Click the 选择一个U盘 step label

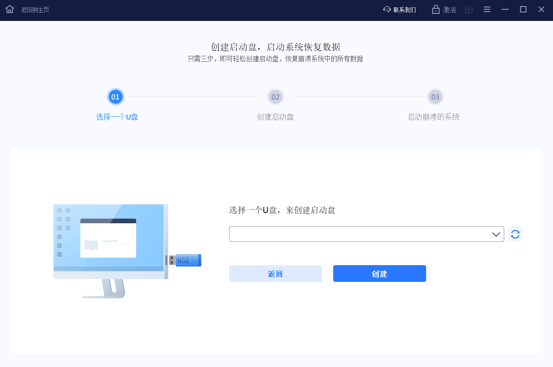pos(117,117)
